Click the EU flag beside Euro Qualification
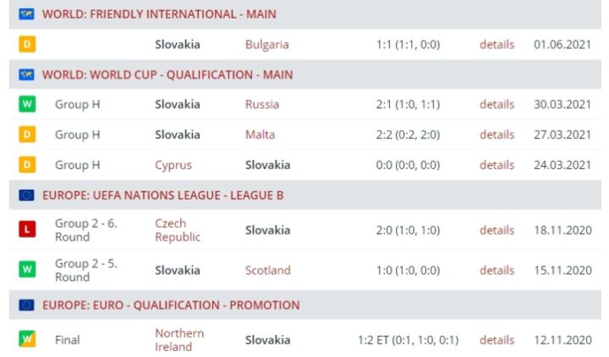 tap(26, 305)
